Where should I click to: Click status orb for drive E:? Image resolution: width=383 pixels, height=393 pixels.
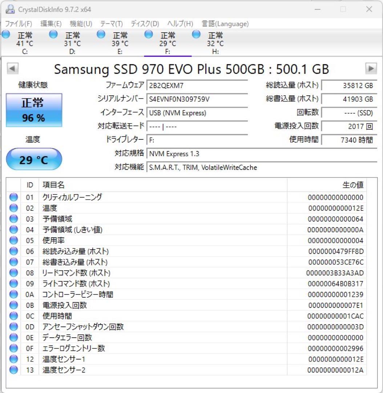(x=101, y=34)
